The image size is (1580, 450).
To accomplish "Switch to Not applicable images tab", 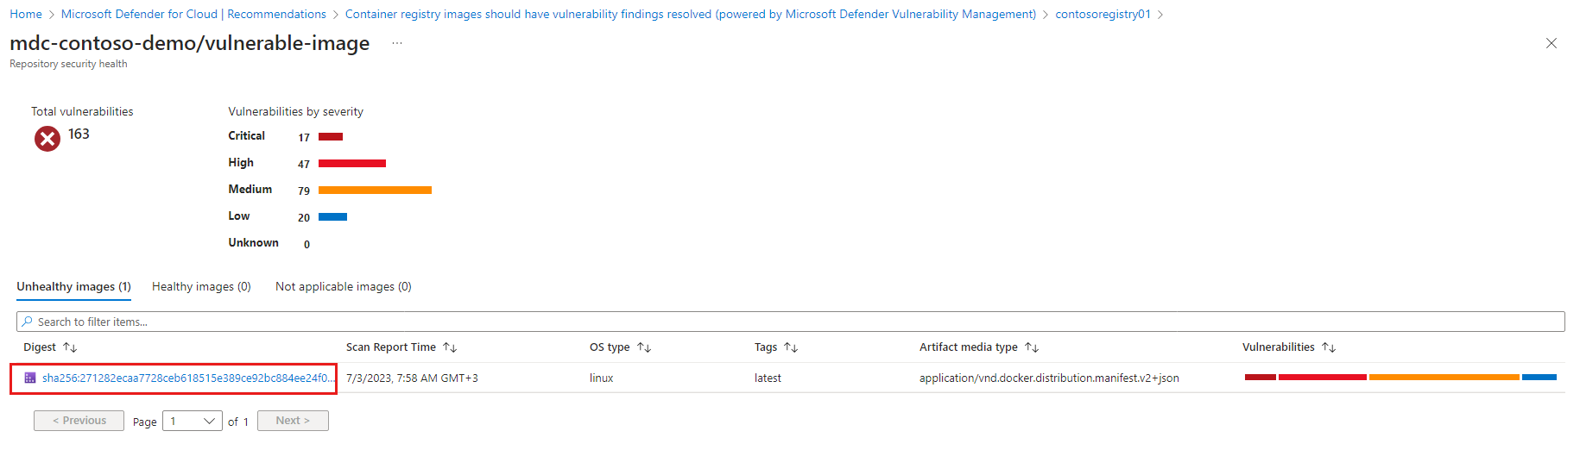I will (343, 286).
